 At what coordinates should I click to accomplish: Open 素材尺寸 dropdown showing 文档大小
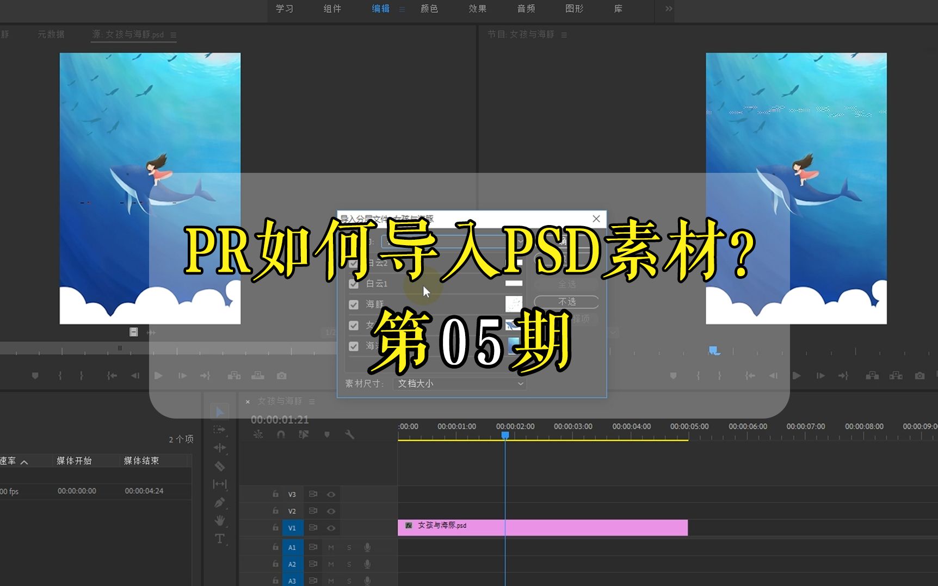click(x=459, y=384)
